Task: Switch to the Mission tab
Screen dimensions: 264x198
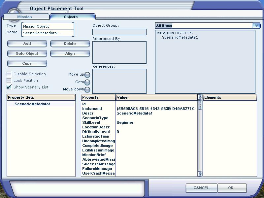Action: [x=24, y=17]
